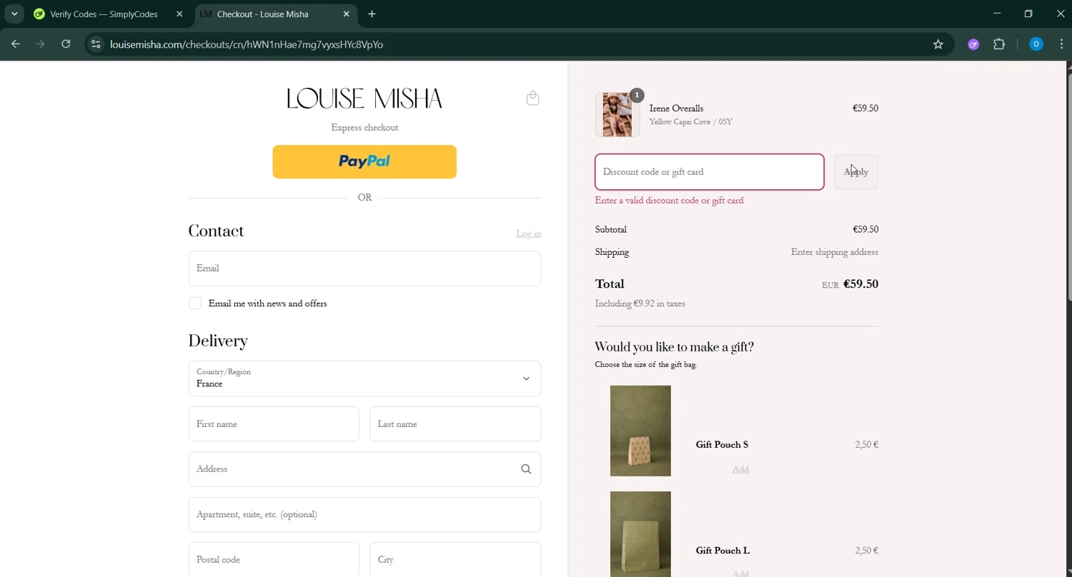Click the purple extension icon in toolbar
Screen dimensions: 1072x577
pyautogui.click(x=973, y=44)
